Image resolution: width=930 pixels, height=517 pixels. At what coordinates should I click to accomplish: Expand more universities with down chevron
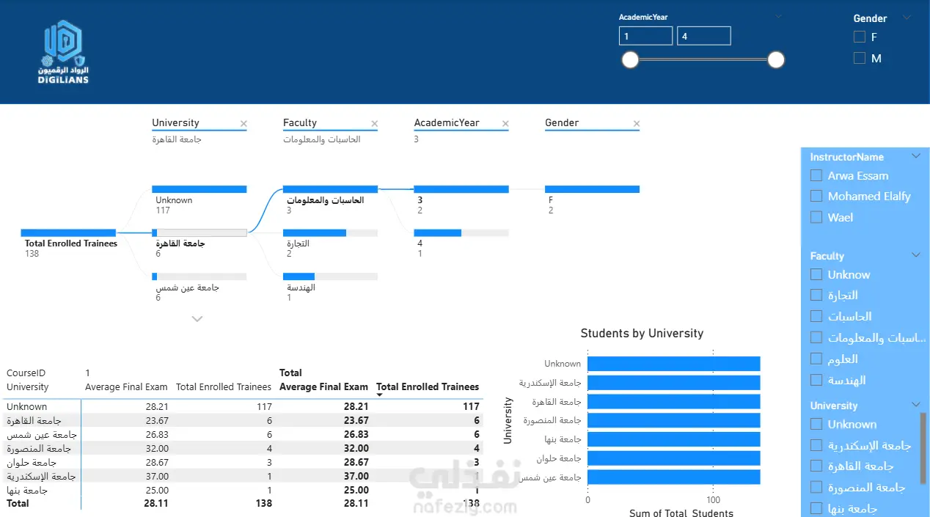click(x=197, y=319)
